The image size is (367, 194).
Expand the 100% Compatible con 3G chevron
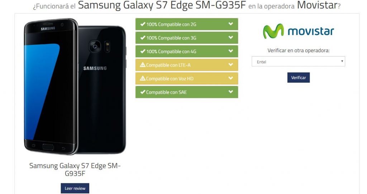(x=231, y=38)
